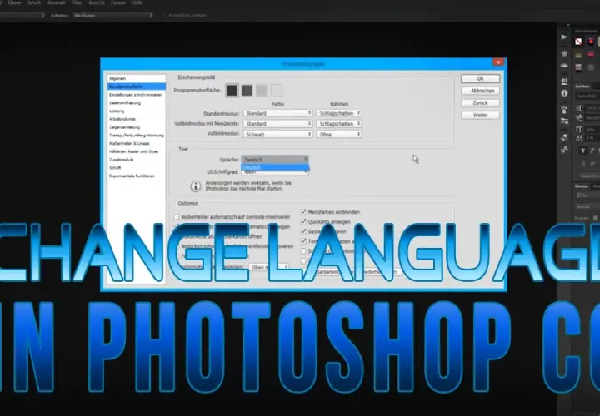The width and height of the screenshot is (600, 416).
Task: Select the highlighted Deutsch option in list
Action: 275,167
